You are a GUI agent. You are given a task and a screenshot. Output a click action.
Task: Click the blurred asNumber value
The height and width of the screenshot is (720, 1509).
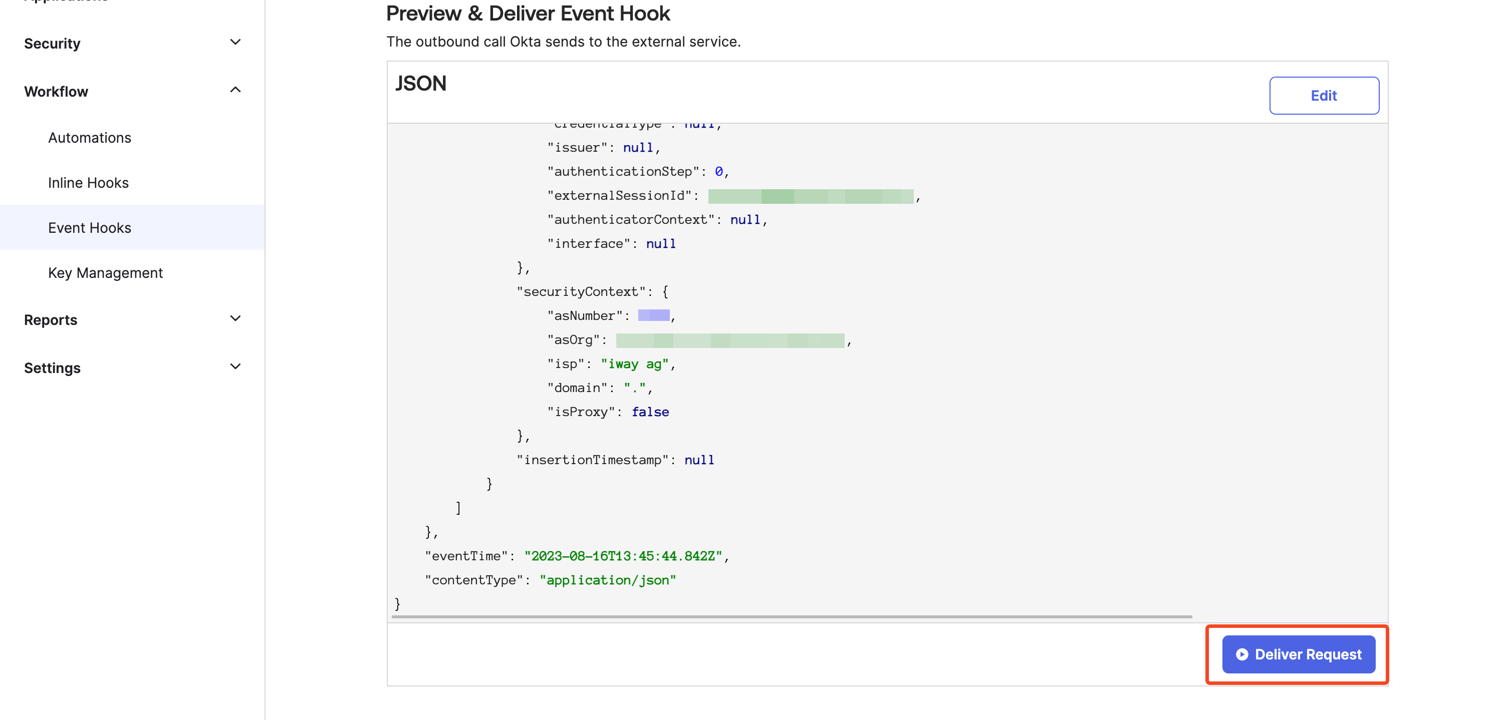click(x=654, y=315)
